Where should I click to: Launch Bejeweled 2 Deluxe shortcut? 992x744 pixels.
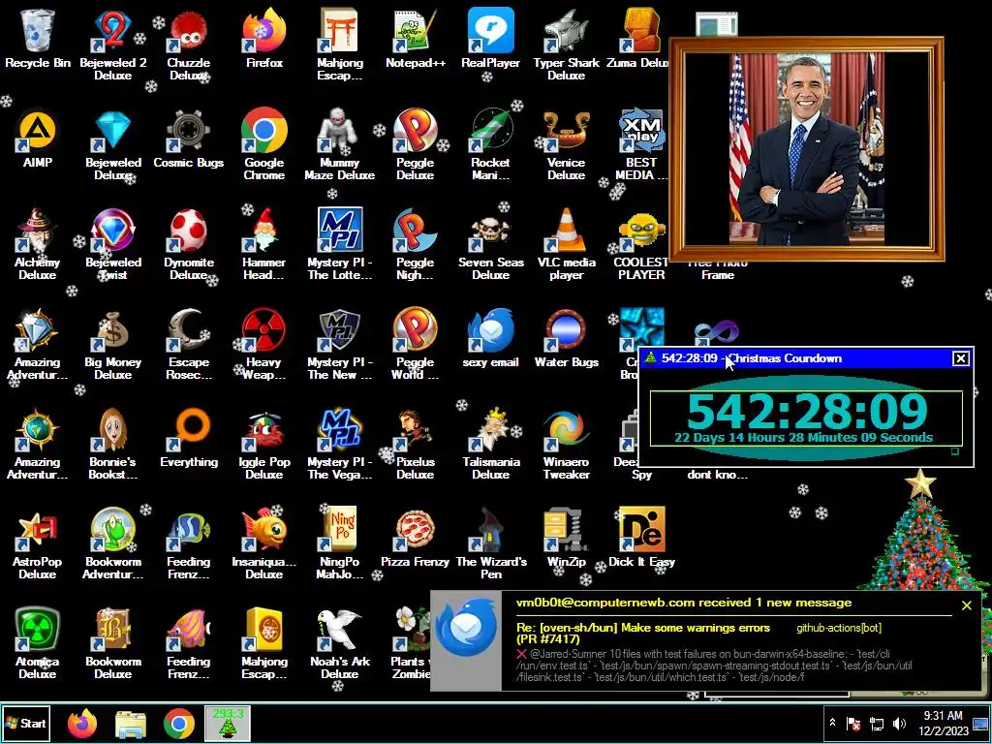click(x=113, y=43)
